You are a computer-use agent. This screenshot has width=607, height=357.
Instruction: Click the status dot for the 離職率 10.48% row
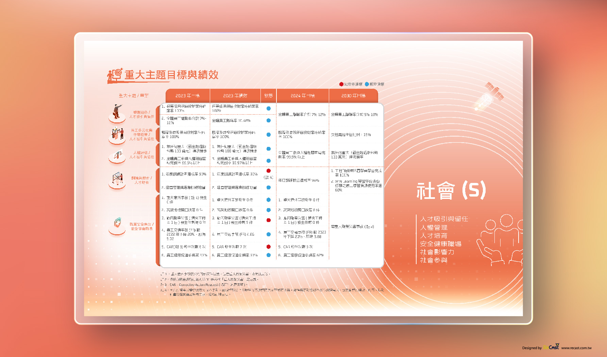tap(269, 120)
